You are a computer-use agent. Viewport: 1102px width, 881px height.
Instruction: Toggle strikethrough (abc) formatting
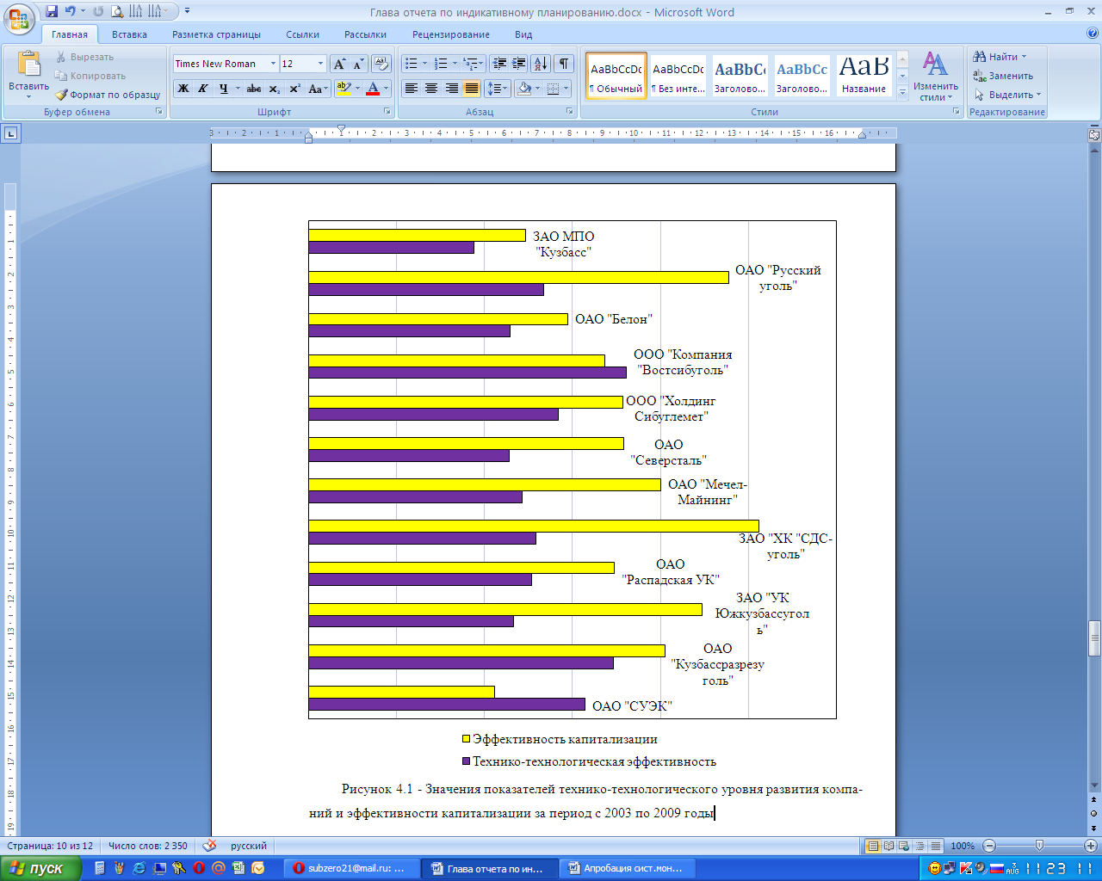pyautogui.click(x=254, y=89)
